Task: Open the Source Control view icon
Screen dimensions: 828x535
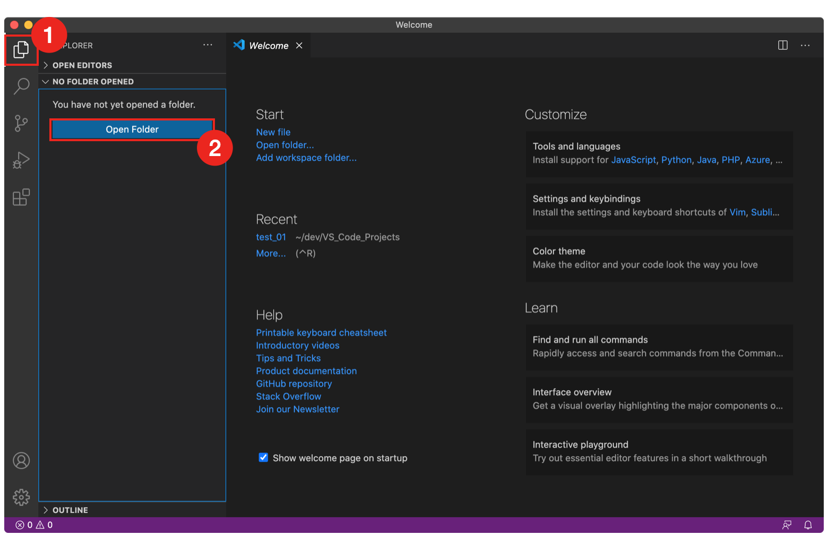Action: tap(21, 123)
